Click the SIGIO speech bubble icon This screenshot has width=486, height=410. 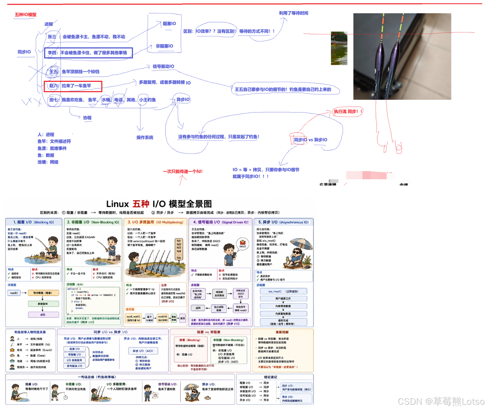click(x=243, y=244)
